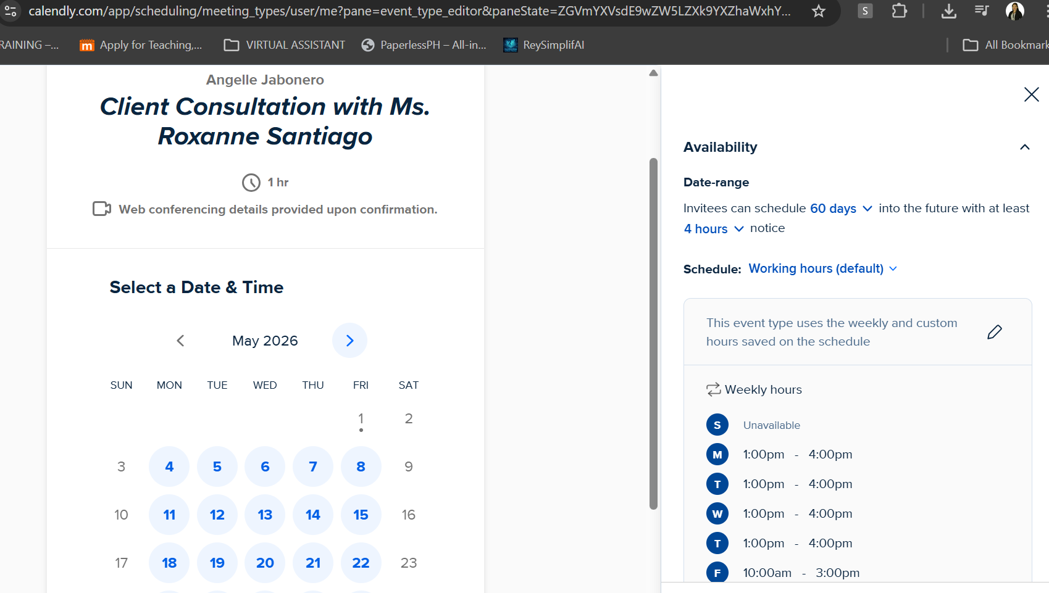This screenshot has width=1049, height=593.
Task: Click the pencil icon to edit schedule hours
Action: coord(994,332)
